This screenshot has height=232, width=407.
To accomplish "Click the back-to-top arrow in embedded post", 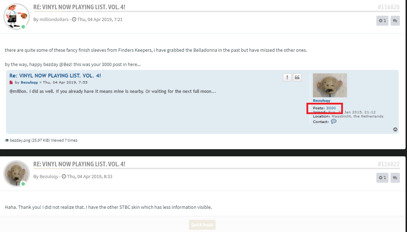I will 395,130.
